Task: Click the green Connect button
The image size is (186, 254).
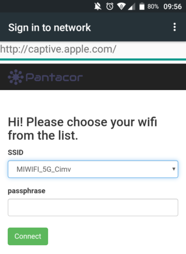Action: (x=28, y=236)
